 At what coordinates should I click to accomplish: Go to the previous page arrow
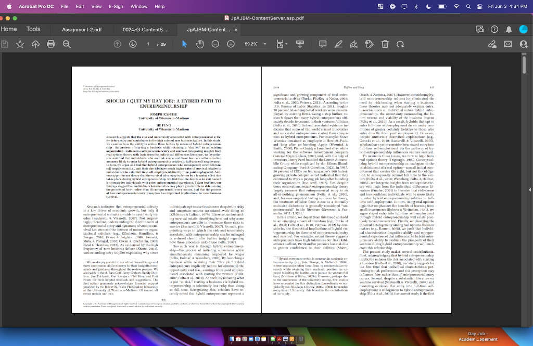click(117, 44)
